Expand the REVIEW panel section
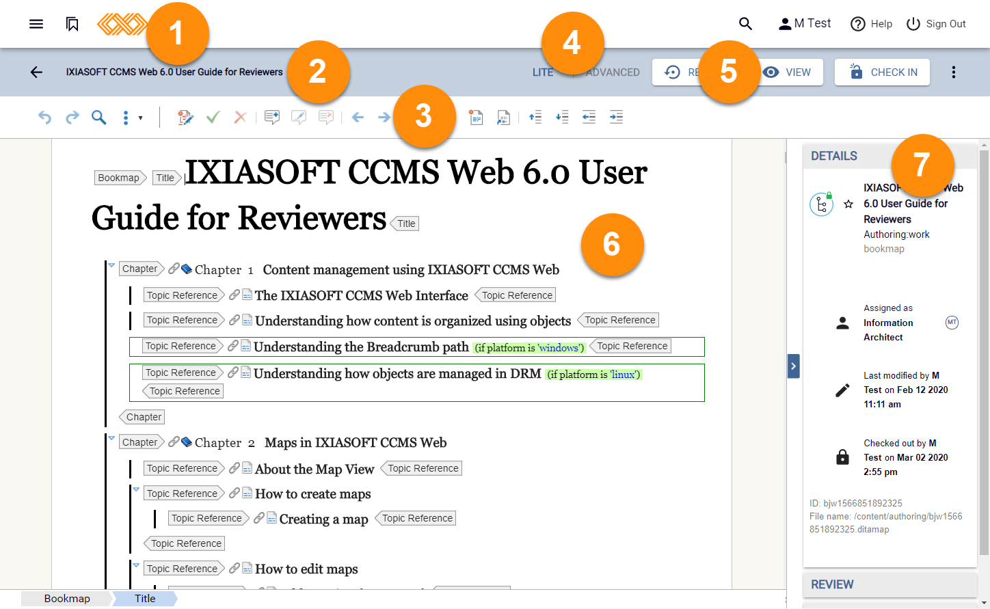Image resolution: width=990 pixels, height=609 pixels. [x=889, y=584]
